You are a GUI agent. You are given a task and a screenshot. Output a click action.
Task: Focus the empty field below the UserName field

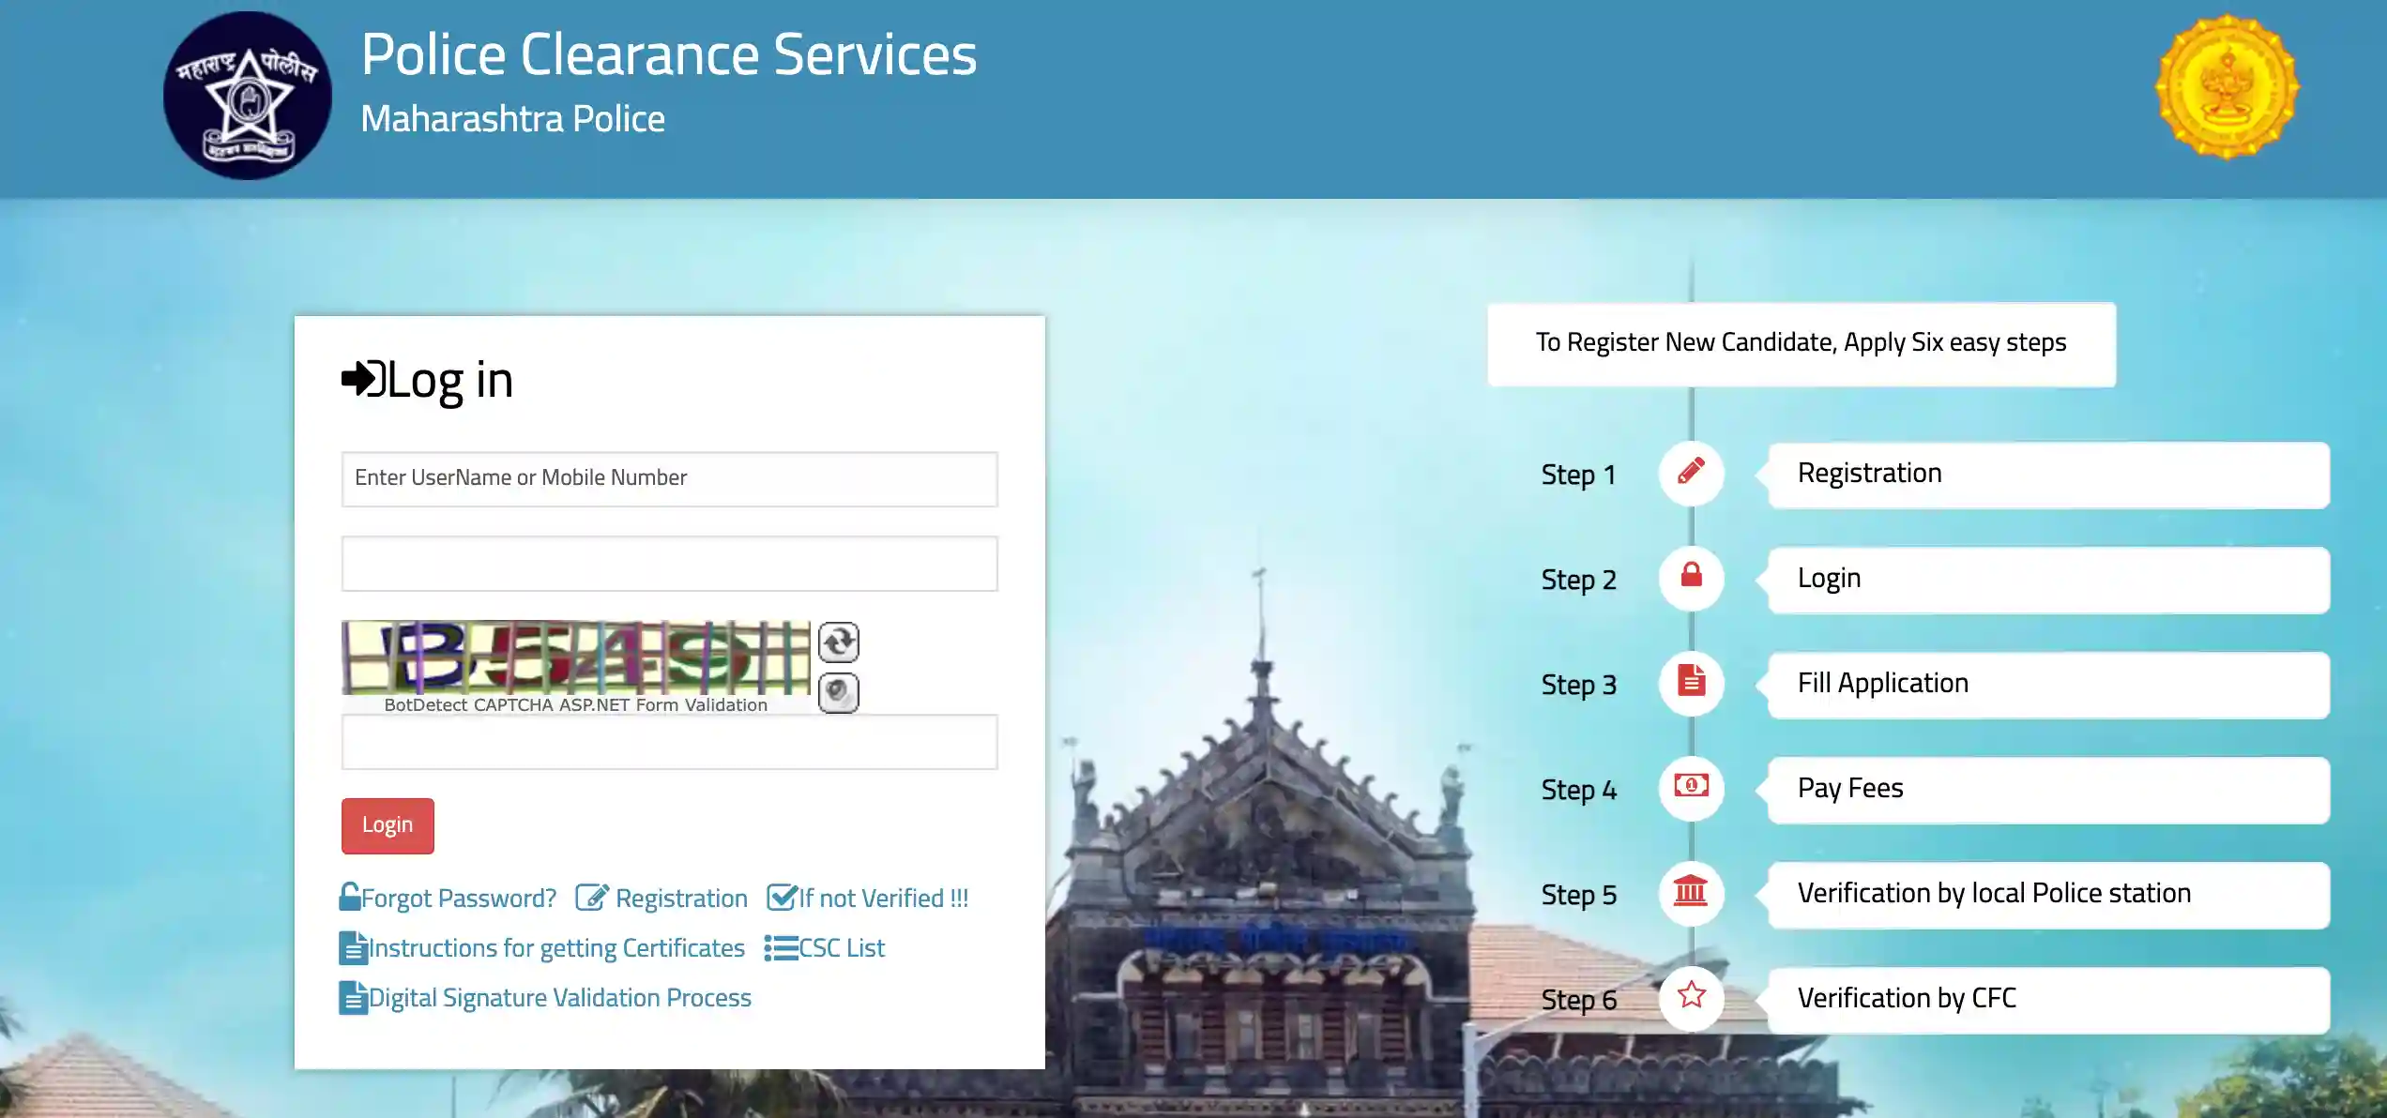tap(670, 564)
